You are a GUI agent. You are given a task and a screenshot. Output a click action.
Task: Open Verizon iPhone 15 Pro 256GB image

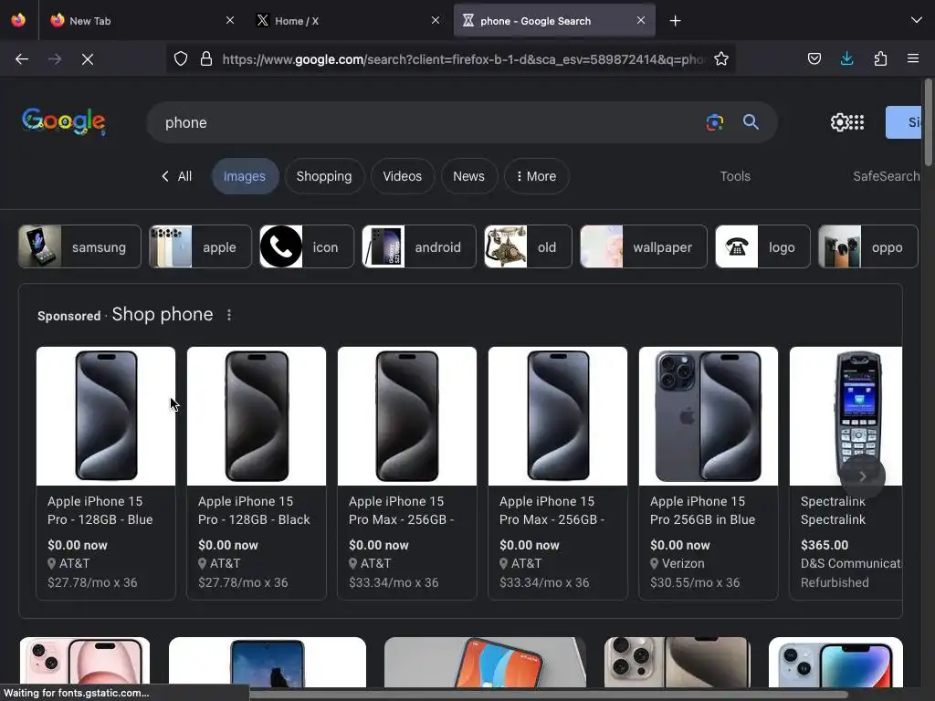point(709,416)
